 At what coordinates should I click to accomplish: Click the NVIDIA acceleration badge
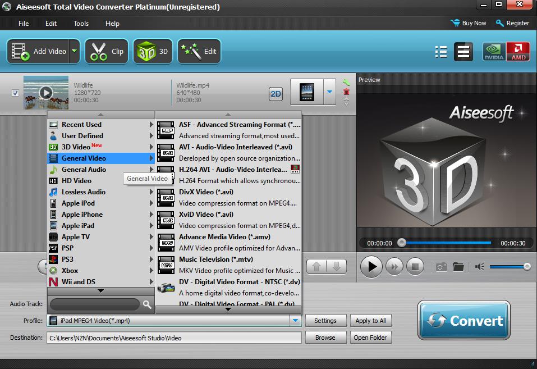[493, 51]
